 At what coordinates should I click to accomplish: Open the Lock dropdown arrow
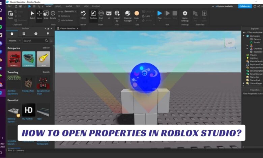[x=152, y=16]
